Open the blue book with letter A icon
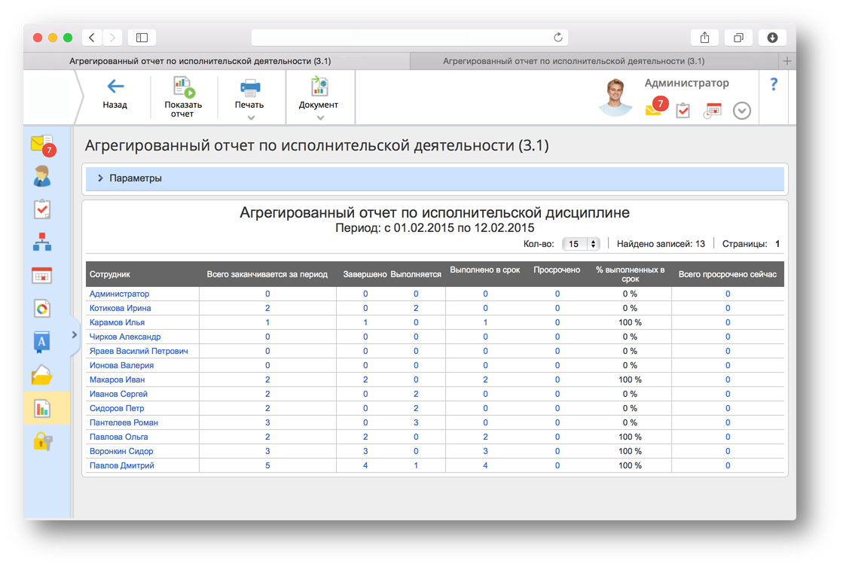Image resolution: width=843 pixels, height=567 pixels. tap(42, 342)
